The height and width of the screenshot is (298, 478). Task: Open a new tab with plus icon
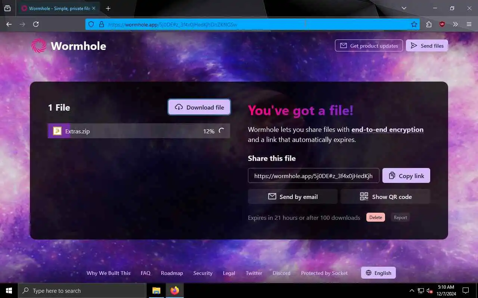click(x=108, y=8)
